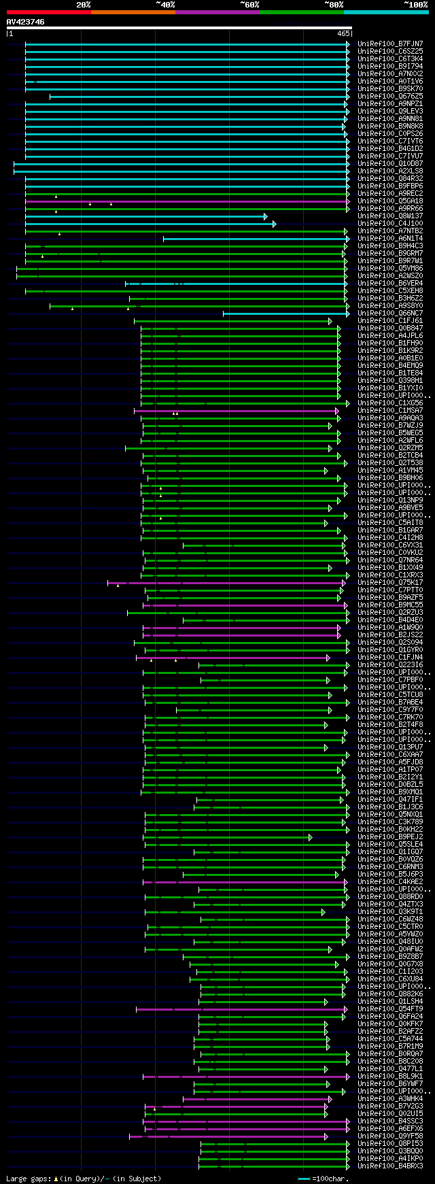This screenshot has width=435, height=1184.
Task: Open hit UniRef100_C6SZ25
Action: [390, 51]
